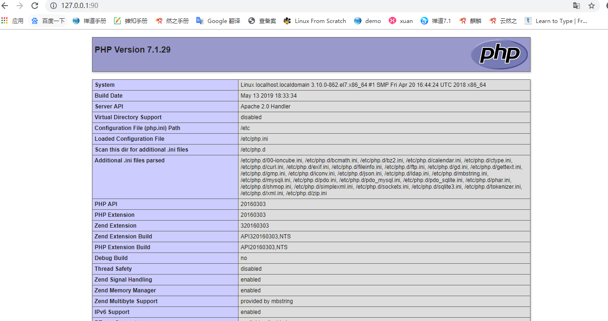Click the Zend Signal Handling label
The height and width of the screenshot is (321, 608).
point(123,280)
